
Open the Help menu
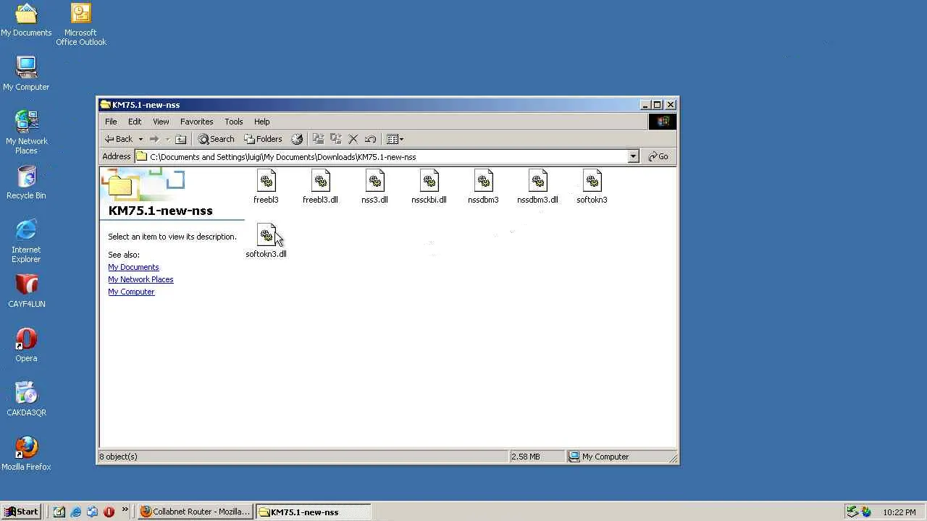(x=262, y=122)
